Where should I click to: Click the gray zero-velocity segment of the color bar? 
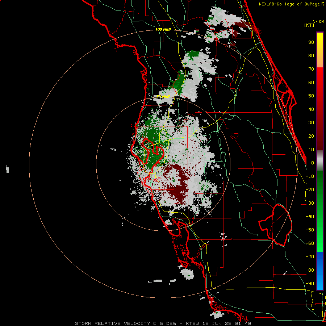[320, 160]
